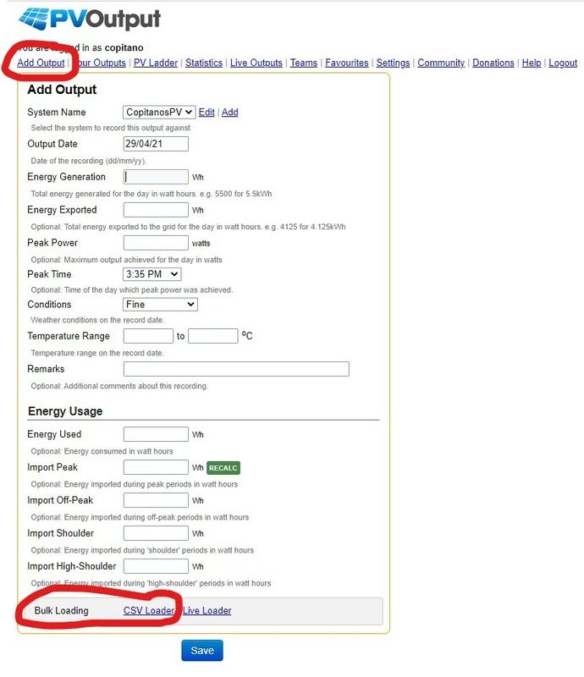Screen dimensions: 584x677
Task: Click the Energy Usage section heading
Action: coord(65,411)
